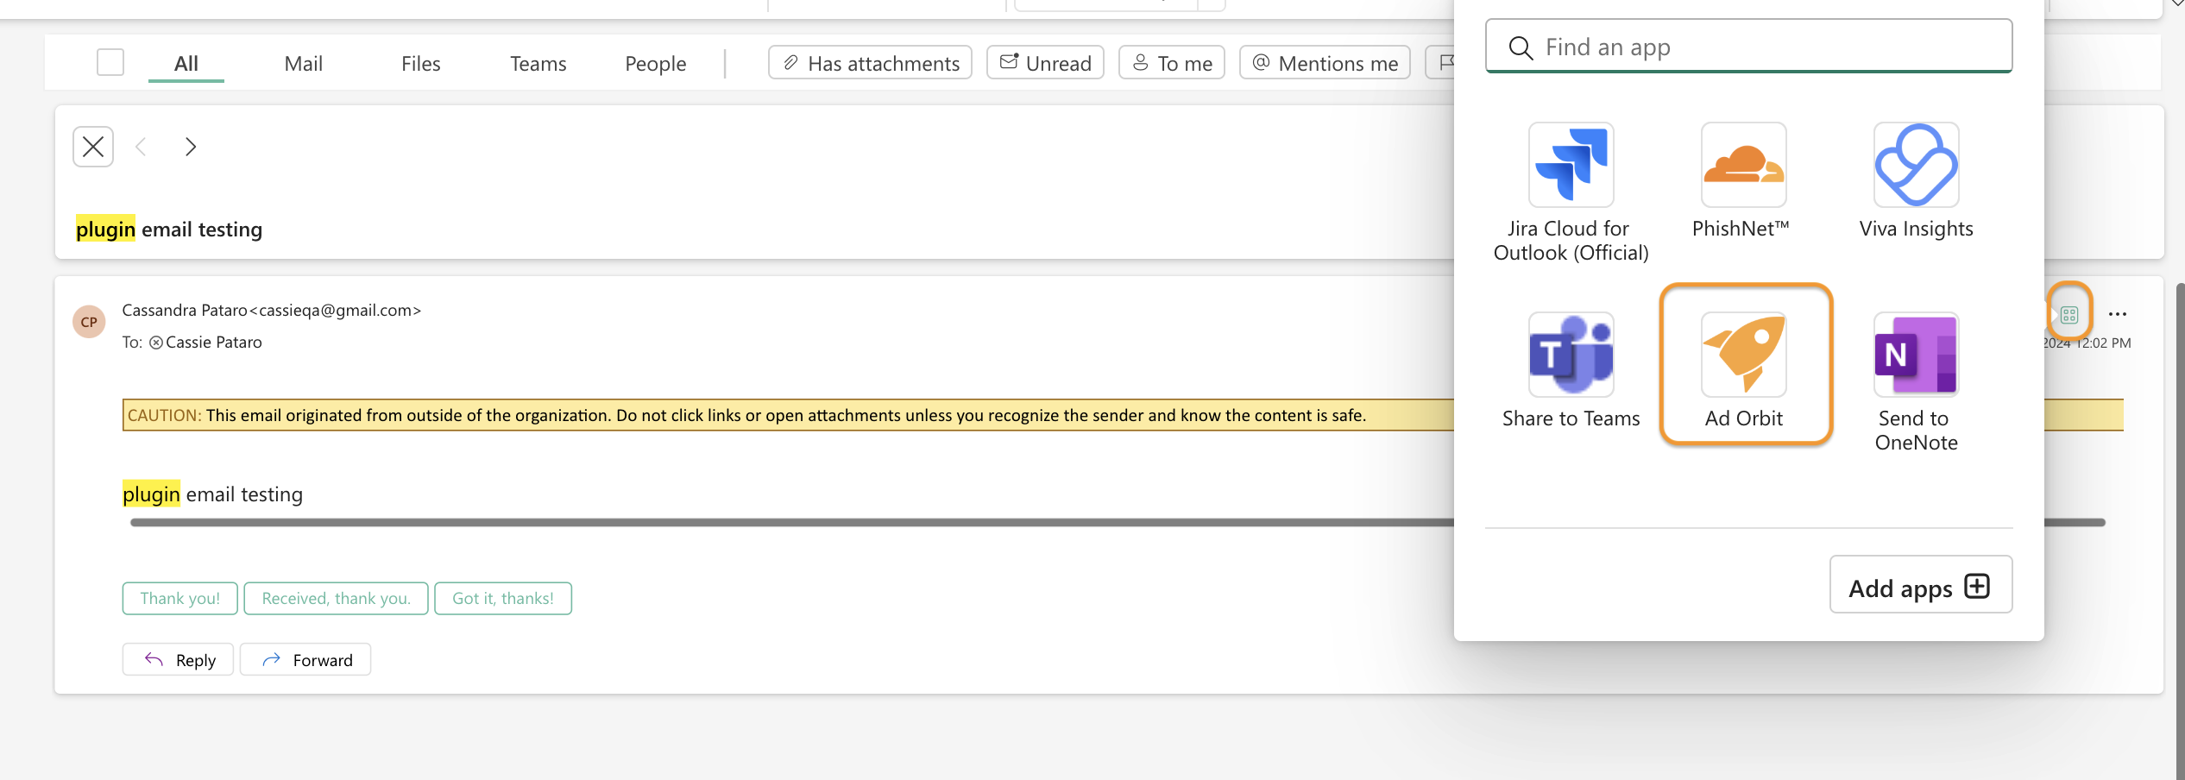The width and height of the screenshot is (2185, 780).
Task: Switch to the Teams tab
Action: (x=538, y=64)
